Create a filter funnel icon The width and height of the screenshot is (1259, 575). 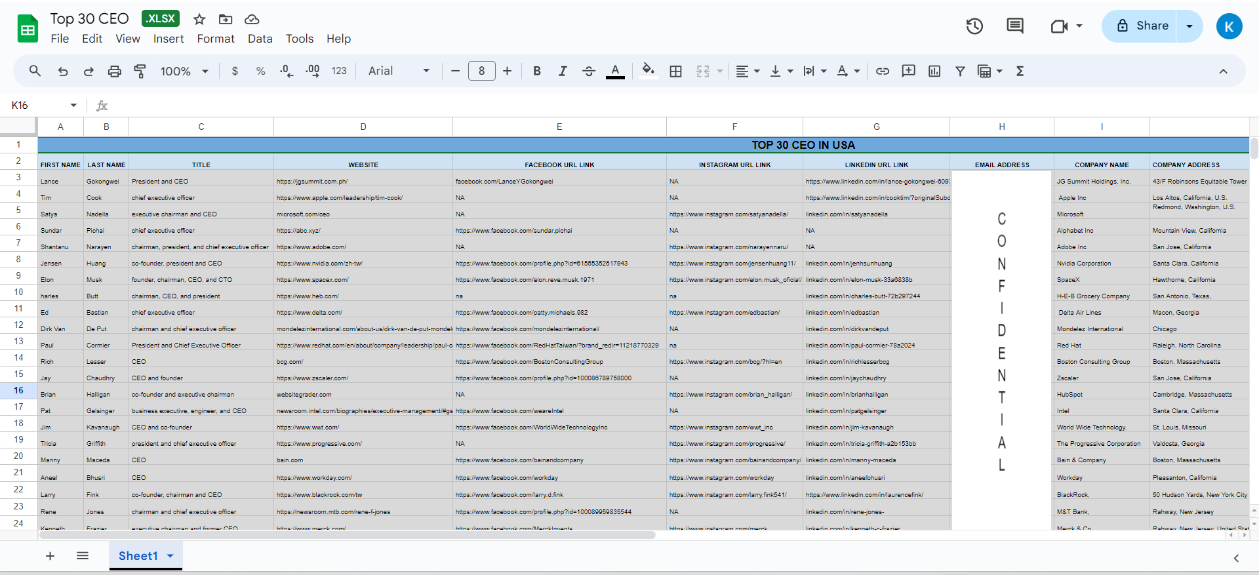pos(960,71)
